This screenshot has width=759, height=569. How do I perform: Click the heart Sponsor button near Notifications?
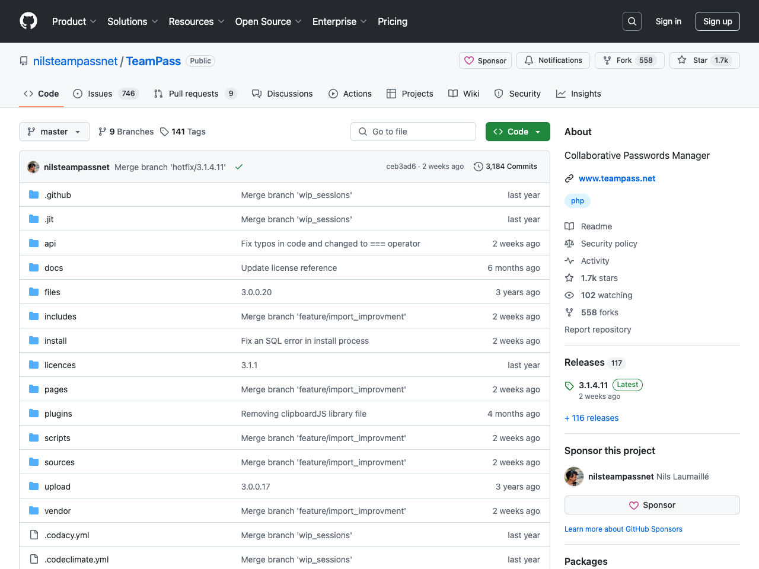coord(485,60)
